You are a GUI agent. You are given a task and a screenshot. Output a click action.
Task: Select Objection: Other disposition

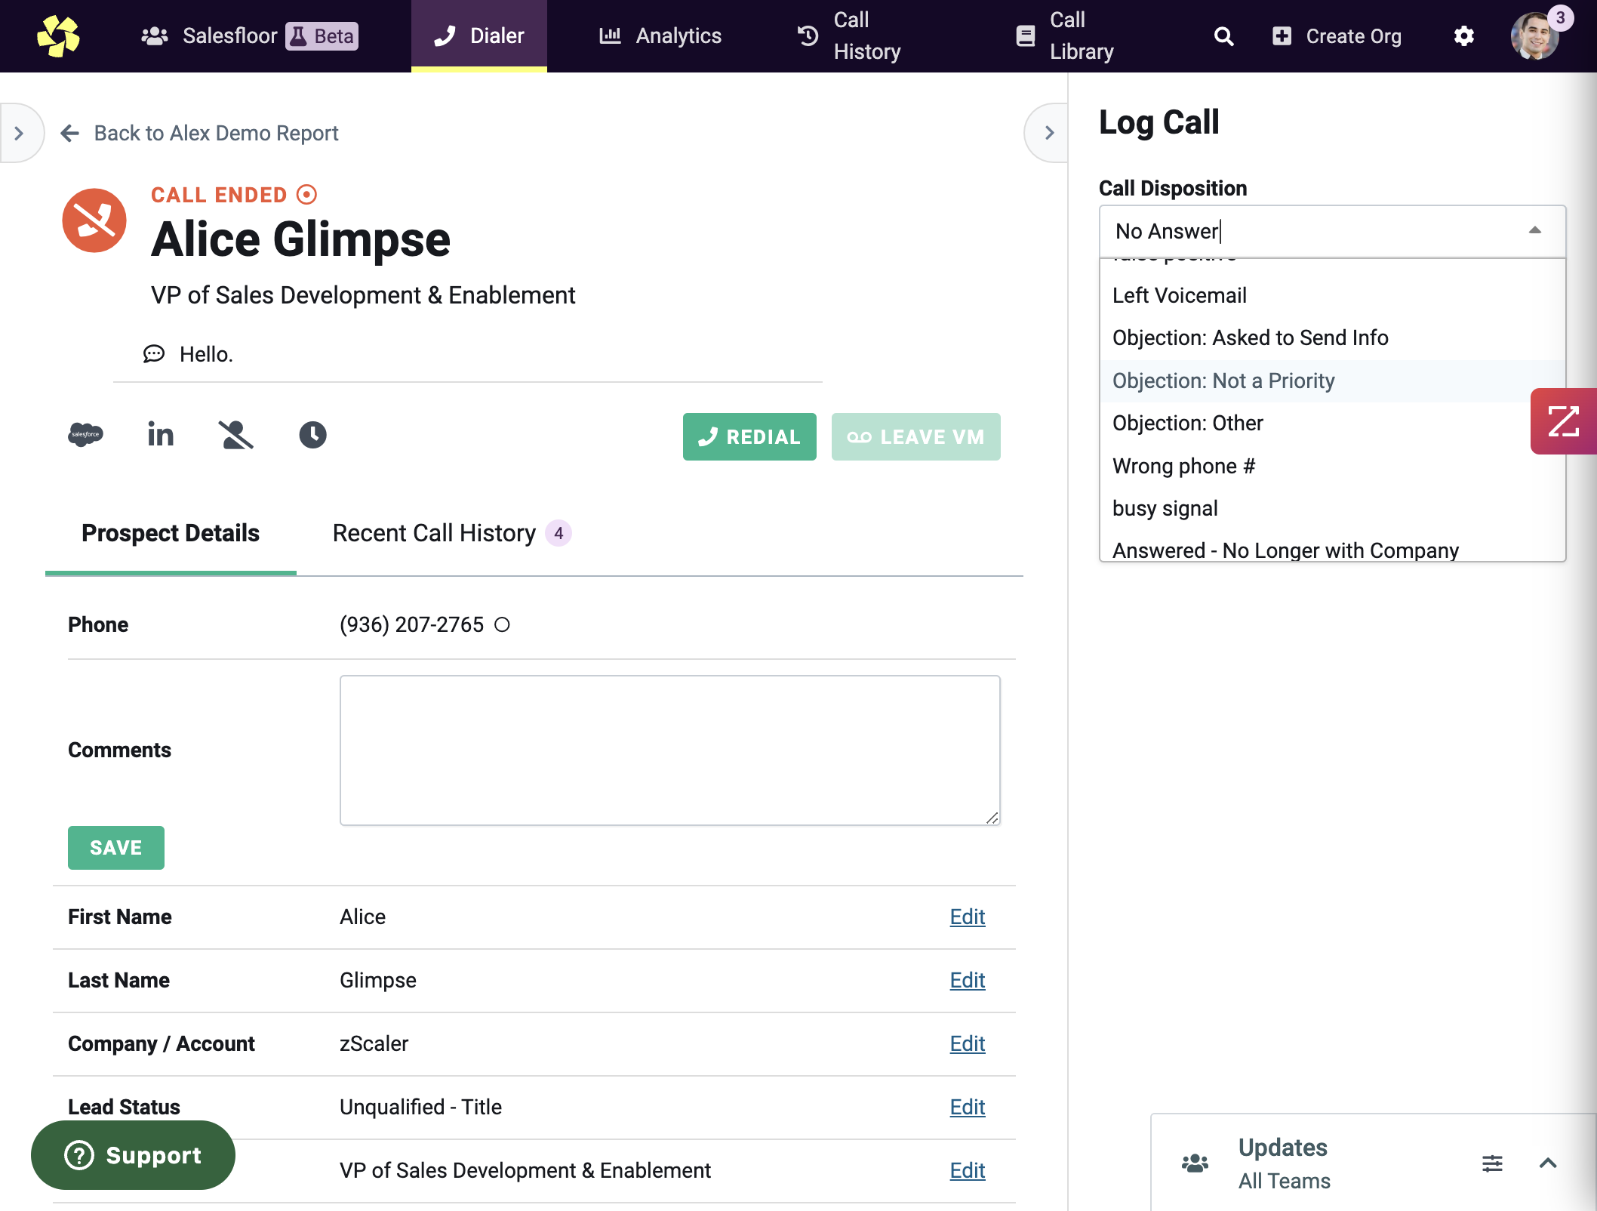[x=1333, y=423]
